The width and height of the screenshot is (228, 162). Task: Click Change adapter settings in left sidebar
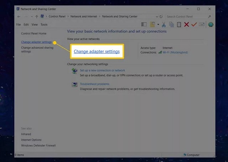pyautogui.click(x=36, y=42)
